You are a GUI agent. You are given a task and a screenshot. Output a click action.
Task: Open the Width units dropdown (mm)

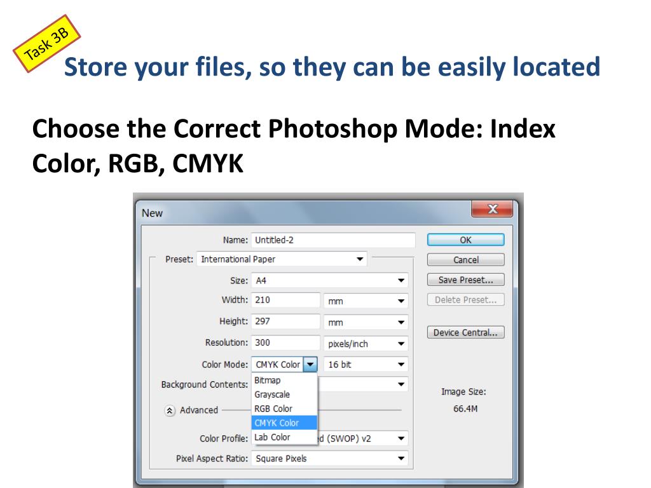pos(366,301)
